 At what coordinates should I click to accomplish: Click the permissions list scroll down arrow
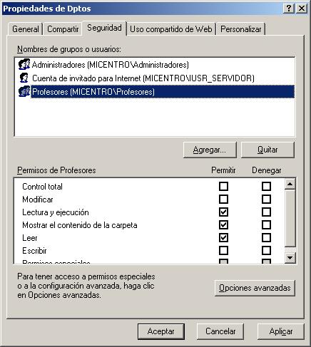click(x=290, y=257)
